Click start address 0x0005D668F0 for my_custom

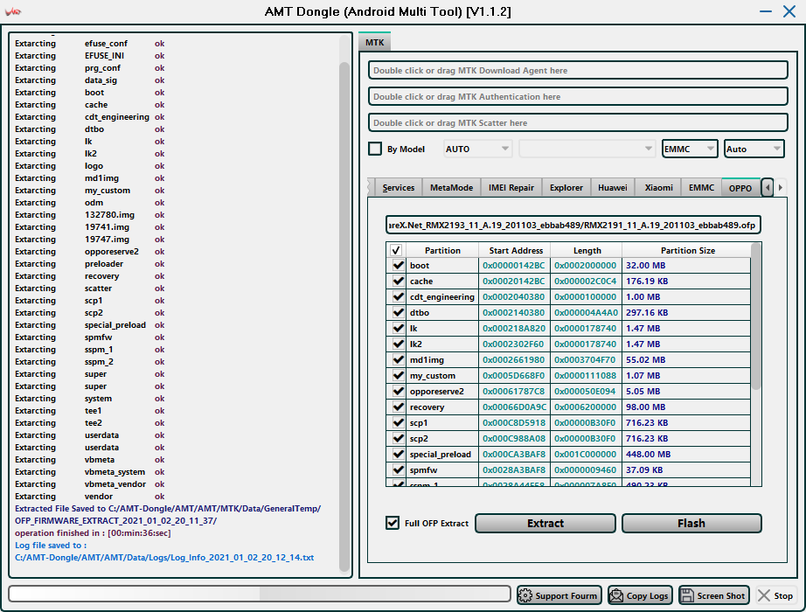click(x=514, y=376)
